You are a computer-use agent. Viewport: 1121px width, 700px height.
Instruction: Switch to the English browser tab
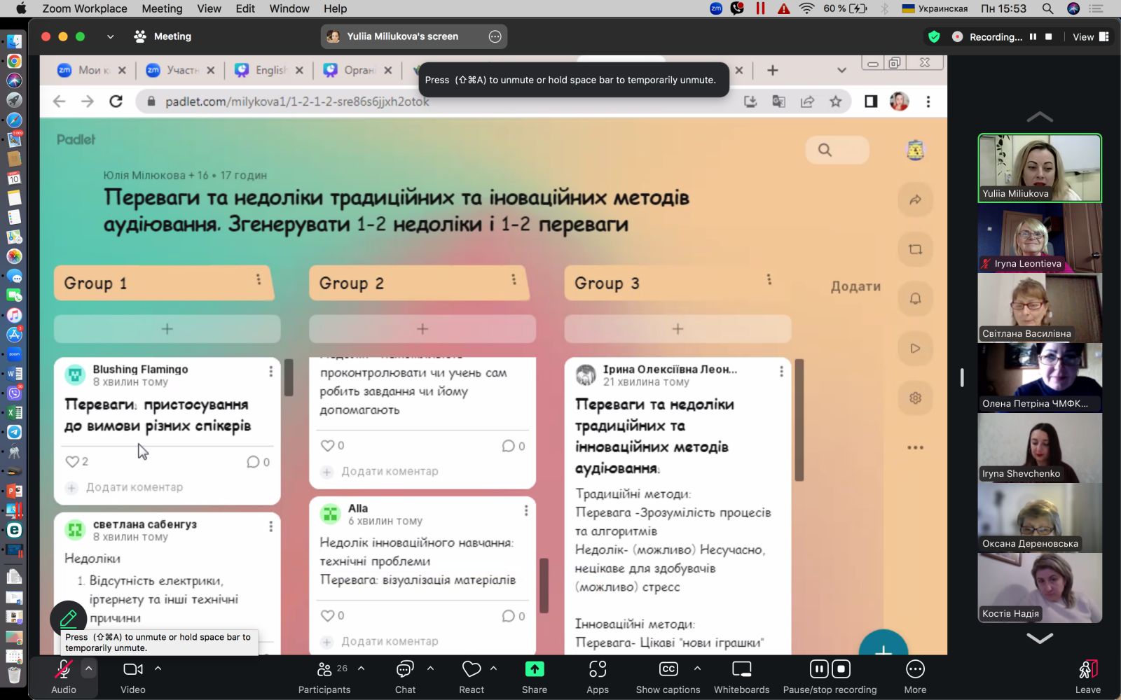click(x=270, y=70)
